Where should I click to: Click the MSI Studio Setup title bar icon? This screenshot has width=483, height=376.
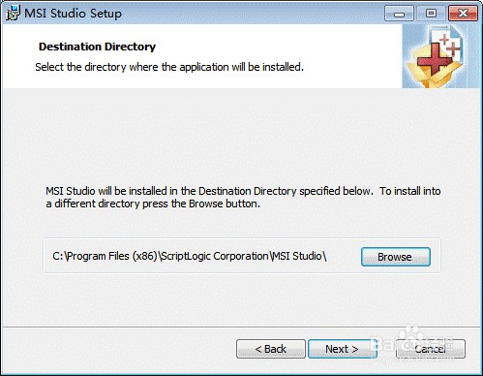(13, 14)
